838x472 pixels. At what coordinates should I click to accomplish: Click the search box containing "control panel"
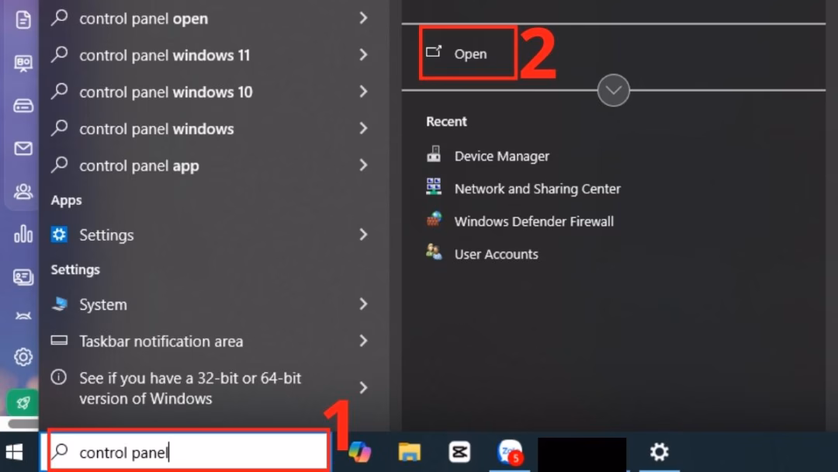186,453
